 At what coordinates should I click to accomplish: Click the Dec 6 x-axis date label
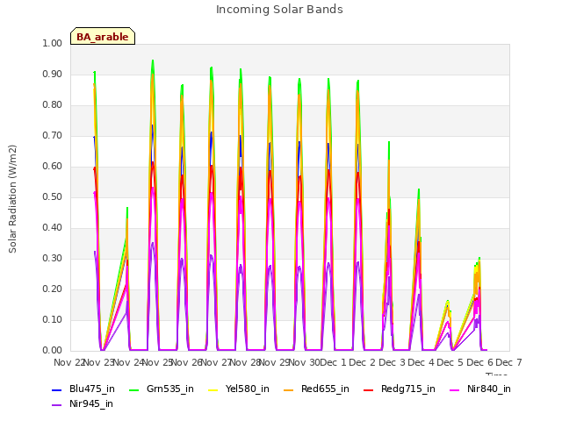pos(480,362)
